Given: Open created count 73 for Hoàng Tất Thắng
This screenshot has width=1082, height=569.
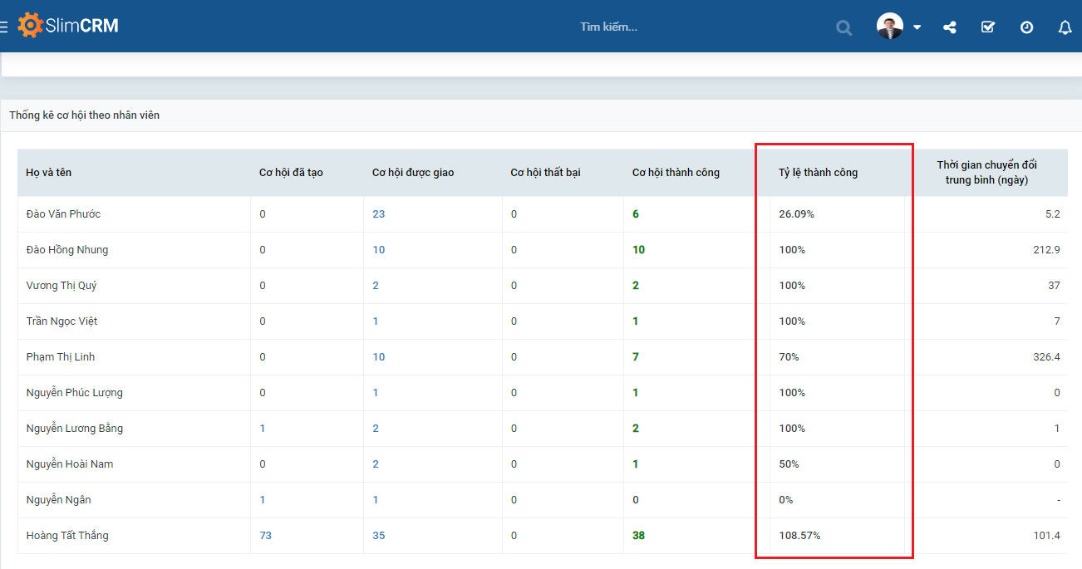Looking at the screenshot, I should (x=266, y=536).
